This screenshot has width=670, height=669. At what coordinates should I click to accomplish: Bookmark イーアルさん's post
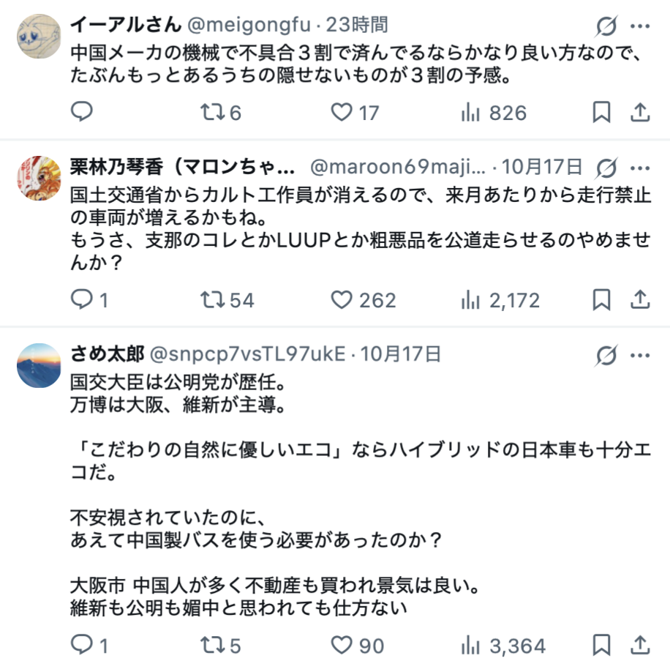(601, 112)
